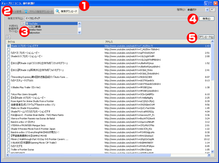Close the チューブとニコニコ window
The height and width of the screenshot is (163, 219).
coord(215,3)
